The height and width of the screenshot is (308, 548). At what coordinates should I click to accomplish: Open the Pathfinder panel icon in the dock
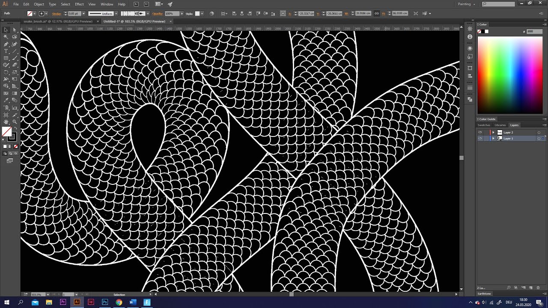pyautogui.click(x=470, y=99)
